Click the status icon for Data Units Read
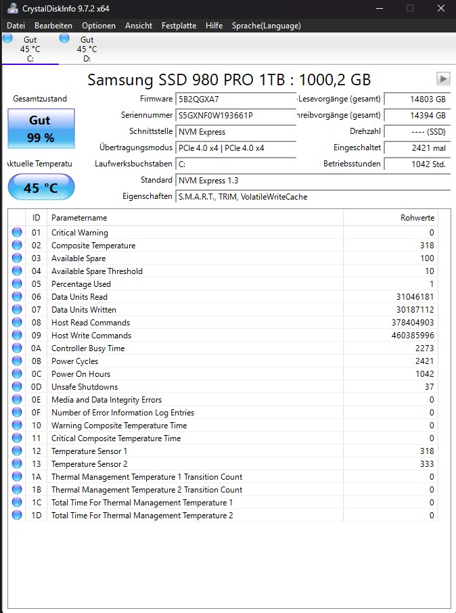This screenshot has height=613, width=456. [x=17, y=297]
